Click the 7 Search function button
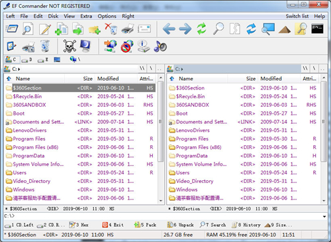This screenshot has height=242, width=331. [213, 225]
